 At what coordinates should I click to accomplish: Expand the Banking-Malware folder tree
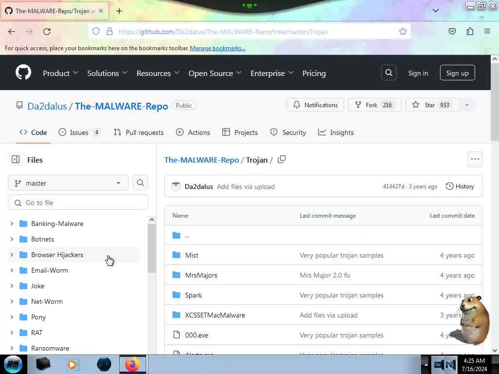(x=12, y=224)
